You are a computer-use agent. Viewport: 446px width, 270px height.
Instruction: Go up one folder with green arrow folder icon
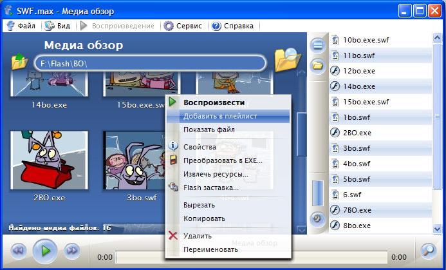coord(19,62)
